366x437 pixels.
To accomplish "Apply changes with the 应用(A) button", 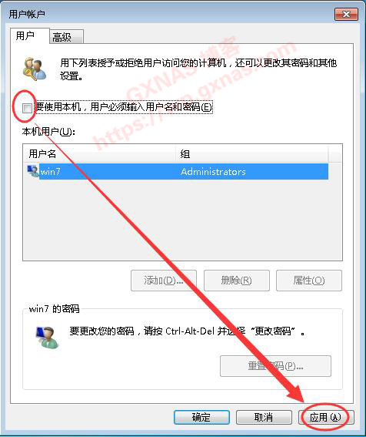I will (326, 417).
